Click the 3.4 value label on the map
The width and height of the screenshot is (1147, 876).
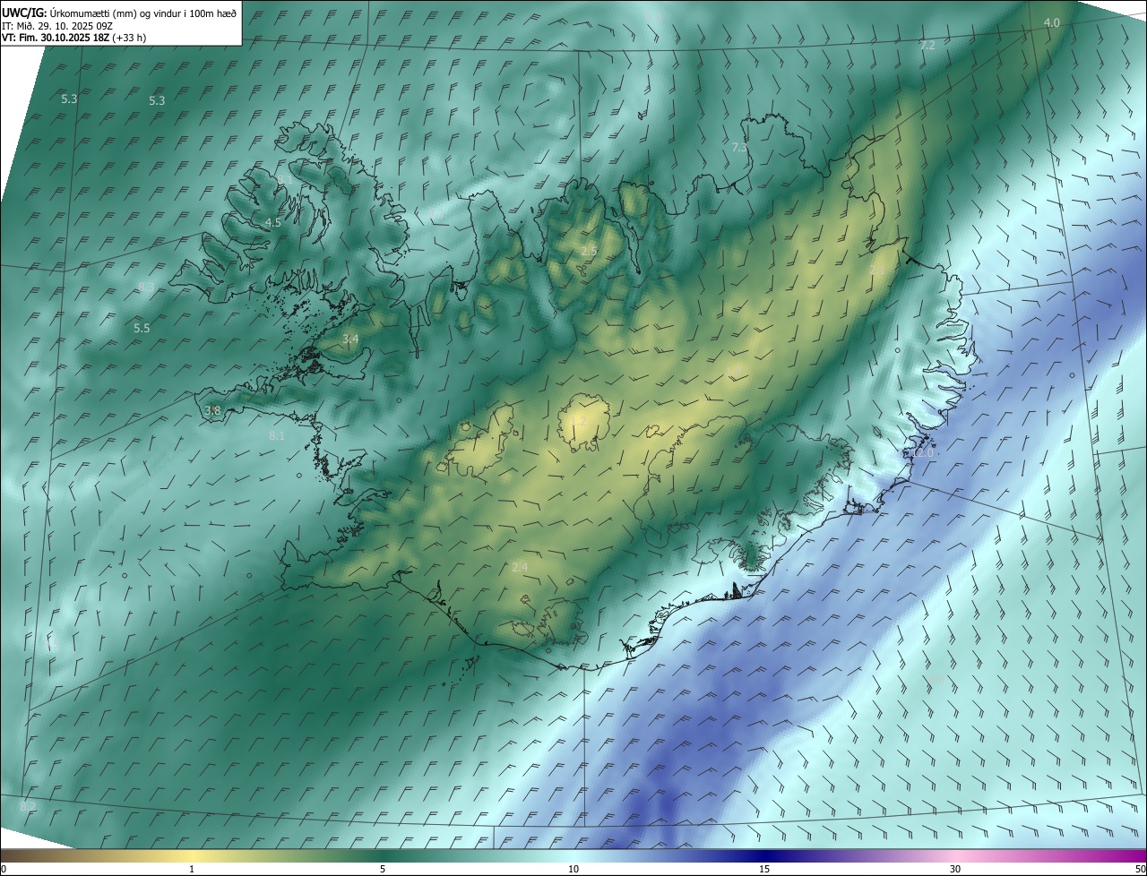pos(350,339)
